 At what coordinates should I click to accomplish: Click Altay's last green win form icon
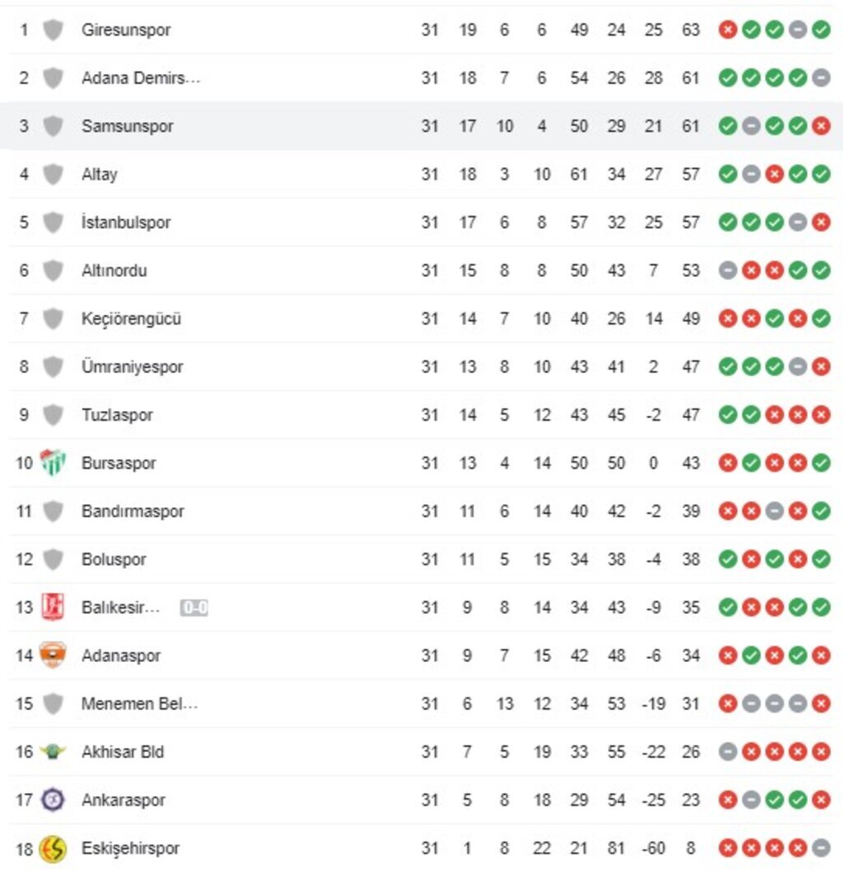point(821,174)
